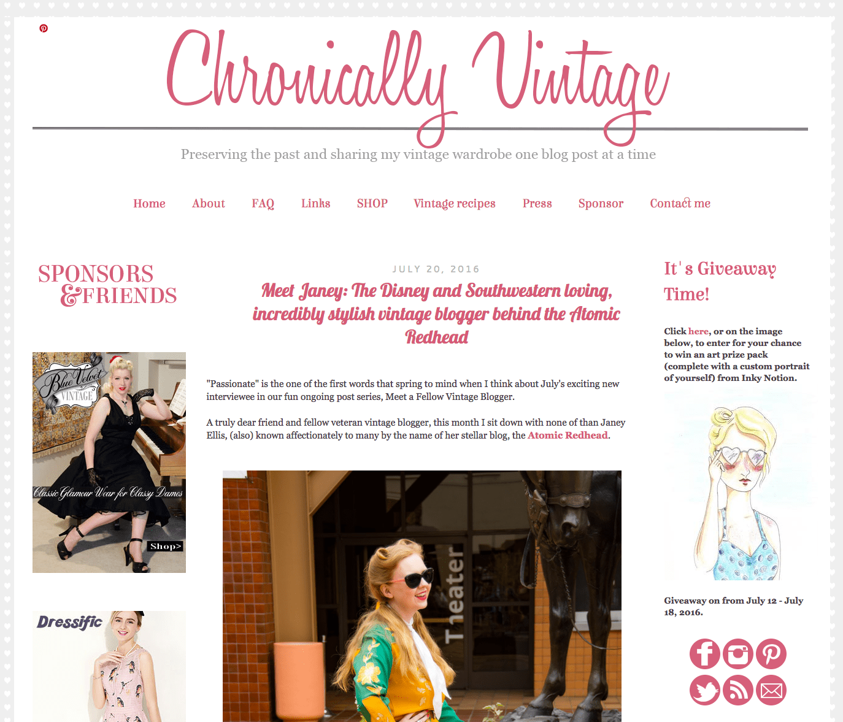Follow the Atomic Redhead link
The height and width of the screenshot is (722, 843).
point(568,436)
